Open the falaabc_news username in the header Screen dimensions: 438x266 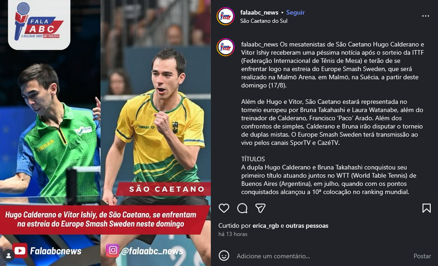click(259, 13)
